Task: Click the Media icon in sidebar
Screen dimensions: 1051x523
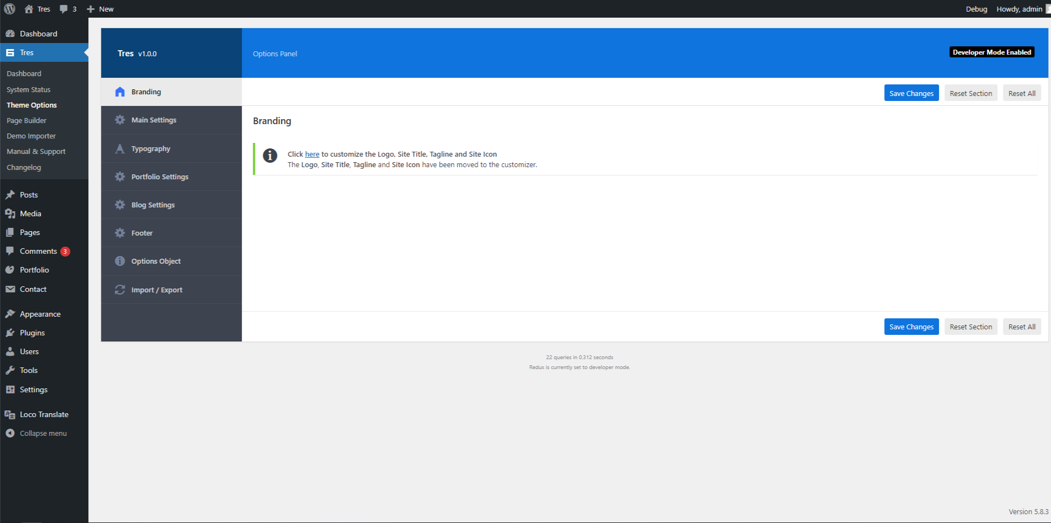Action: pos(10,214)
